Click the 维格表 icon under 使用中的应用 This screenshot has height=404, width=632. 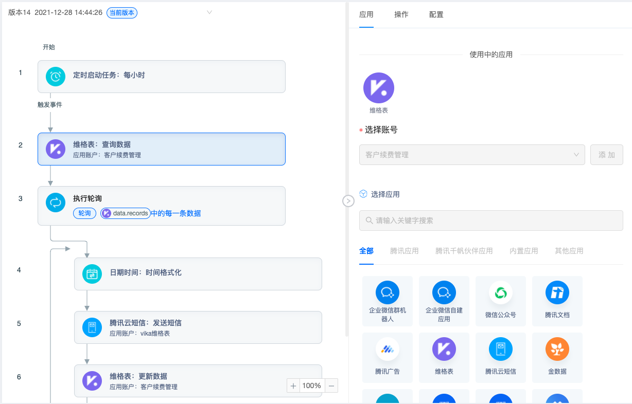click(379, 88)
